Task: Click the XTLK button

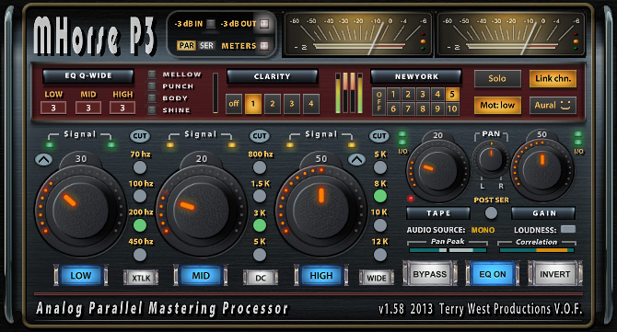Action: 141,278
